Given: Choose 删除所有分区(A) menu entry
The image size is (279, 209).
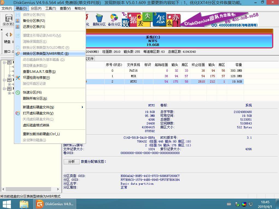Looking at the screenshot, I should (50, 98).
